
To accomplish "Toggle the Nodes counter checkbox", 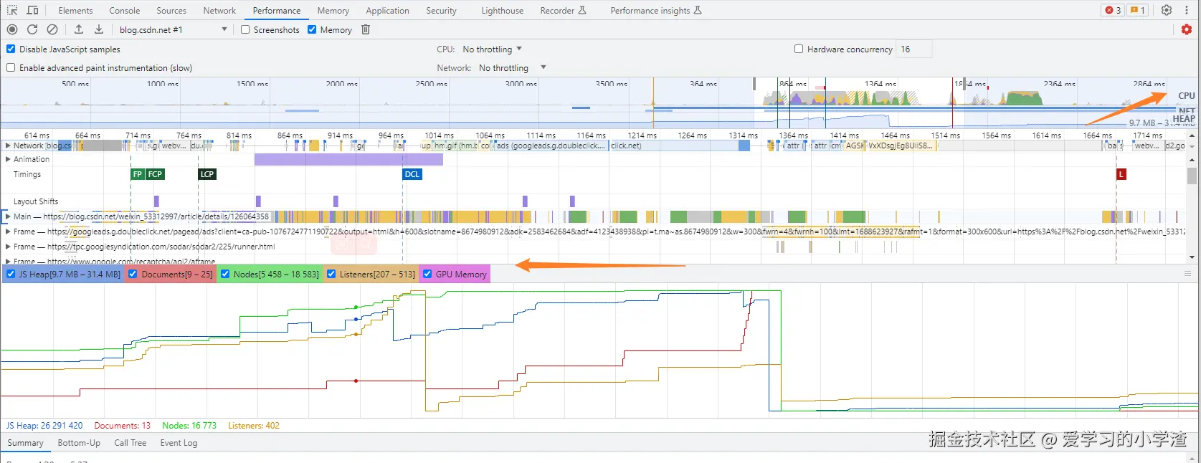I will [x=225, y=274].
